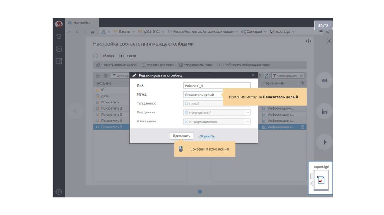Image resolution: width=384 pixels, height=215 pixels.
Task: Close the Редактировать столбец dialog
Action: (x=253, y=75)
